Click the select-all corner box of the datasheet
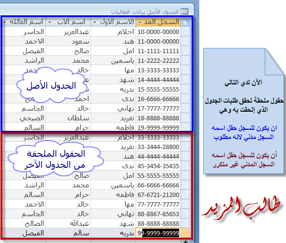Screen dimensions: 286x243 pos(185,22)
